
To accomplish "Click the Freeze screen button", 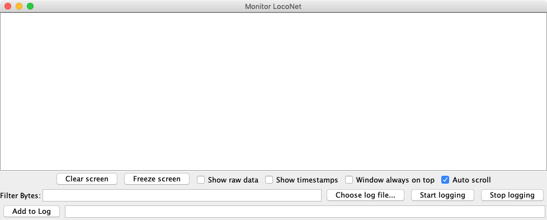I will (x=157, y=179).
